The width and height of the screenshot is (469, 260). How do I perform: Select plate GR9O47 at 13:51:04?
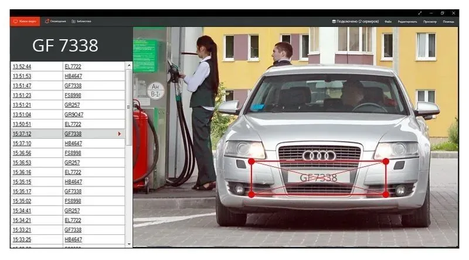(x=73, y=115)
